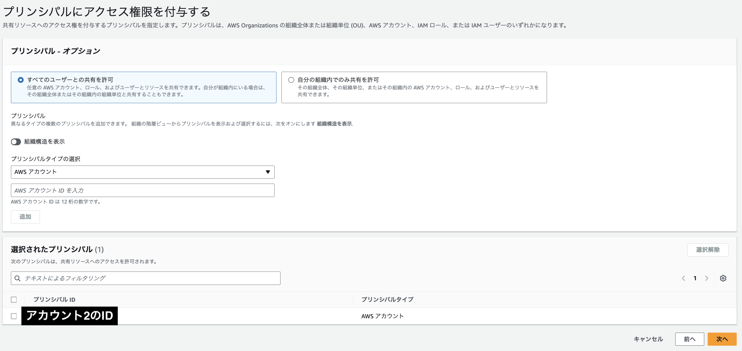
Task: Check the checkbox for アカウント2のID row
Action: point(14,316)
